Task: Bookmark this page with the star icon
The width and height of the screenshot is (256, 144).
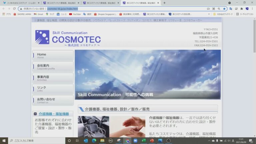Action: click(224, 9)
